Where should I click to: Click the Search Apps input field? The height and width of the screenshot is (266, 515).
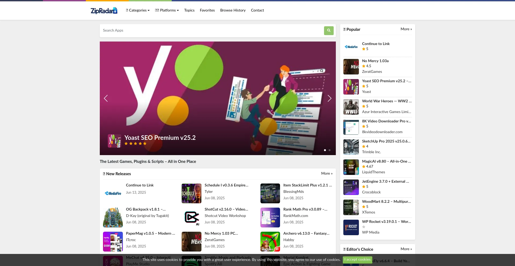(212, 31)
